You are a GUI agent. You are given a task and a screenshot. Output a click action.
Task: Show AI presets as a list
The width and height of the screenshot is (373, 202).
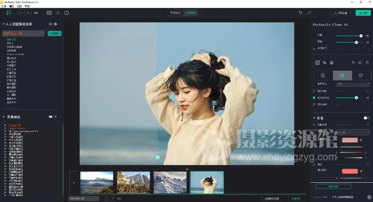(55, 24)
